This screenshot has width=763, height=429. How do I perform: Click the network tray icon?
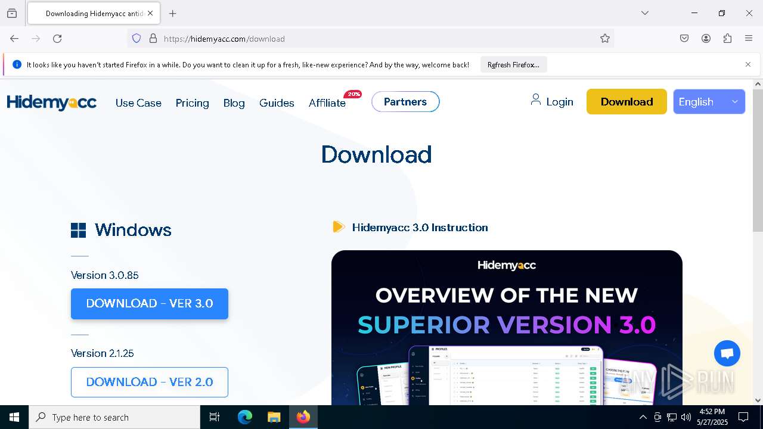(672, 417)
